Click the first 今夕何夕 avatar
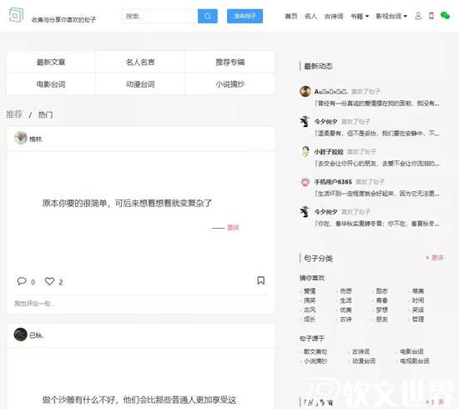Image resolution: width=459 pixels, height=409 pixels. pyautogui.click(x=305, y=122)
